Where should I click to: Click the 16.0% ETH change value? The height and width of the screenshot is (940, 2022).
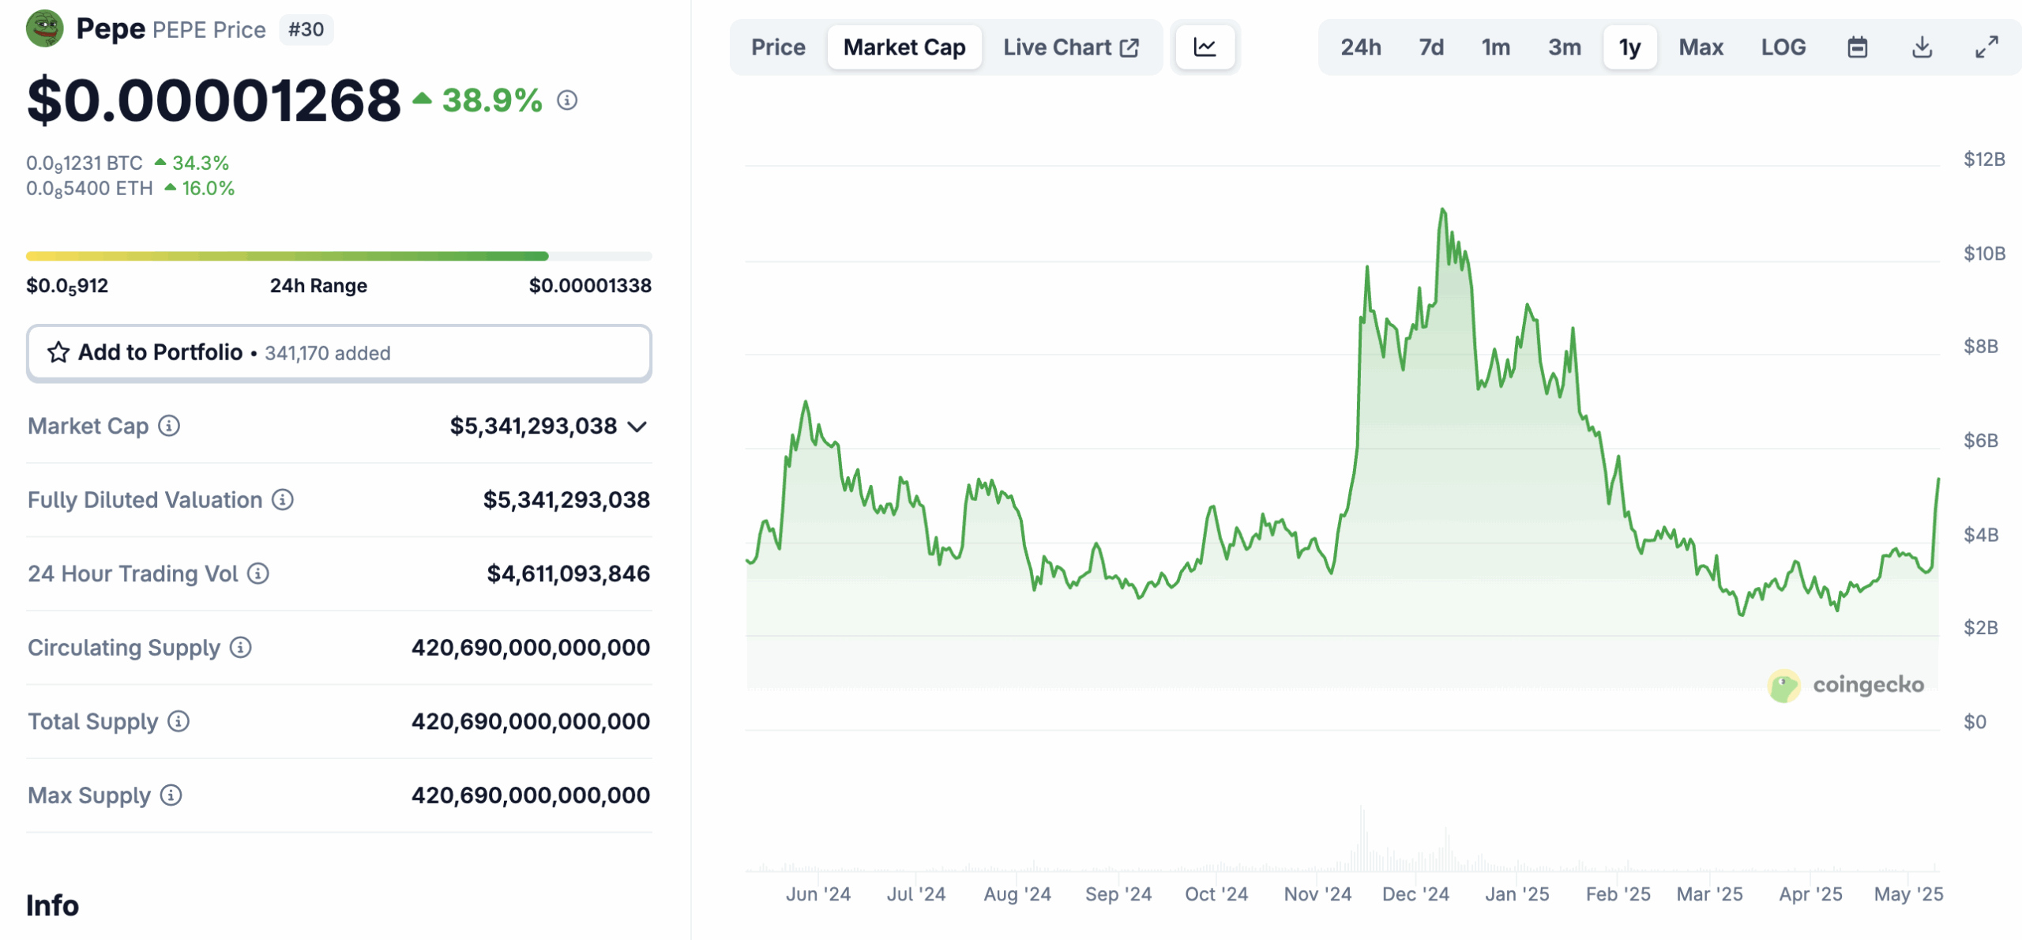pos(209,189)
